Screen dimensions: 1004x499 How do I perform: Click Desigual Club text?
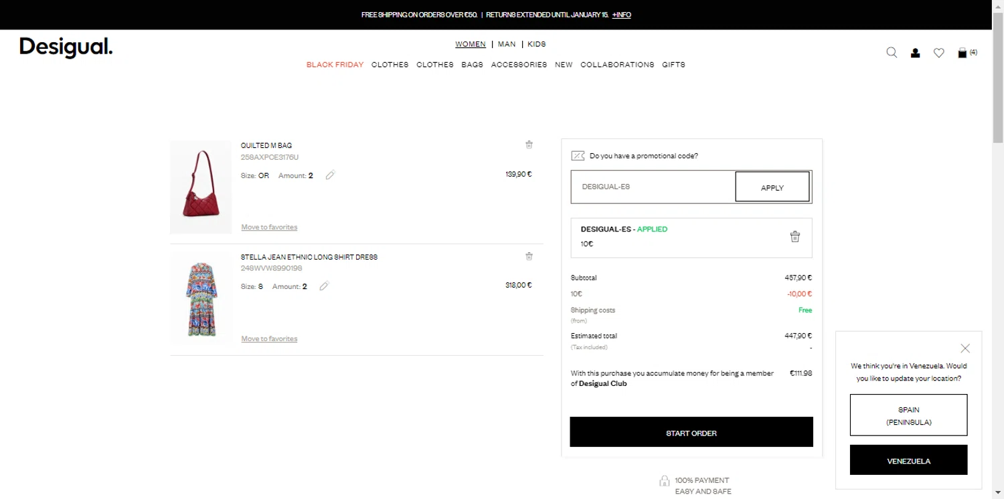(602, 384)
